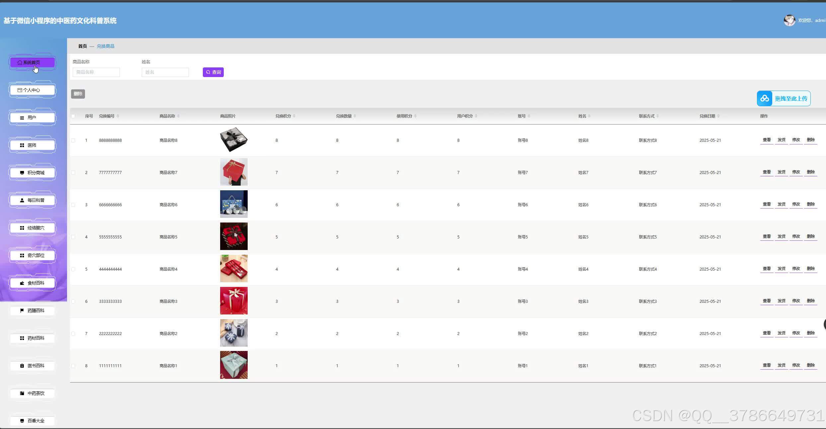Click the cloud upload icon 拖拽至此上传
The width and height of the screenshot is (826, 429).
pyautogui.click(x=765, y=99)
